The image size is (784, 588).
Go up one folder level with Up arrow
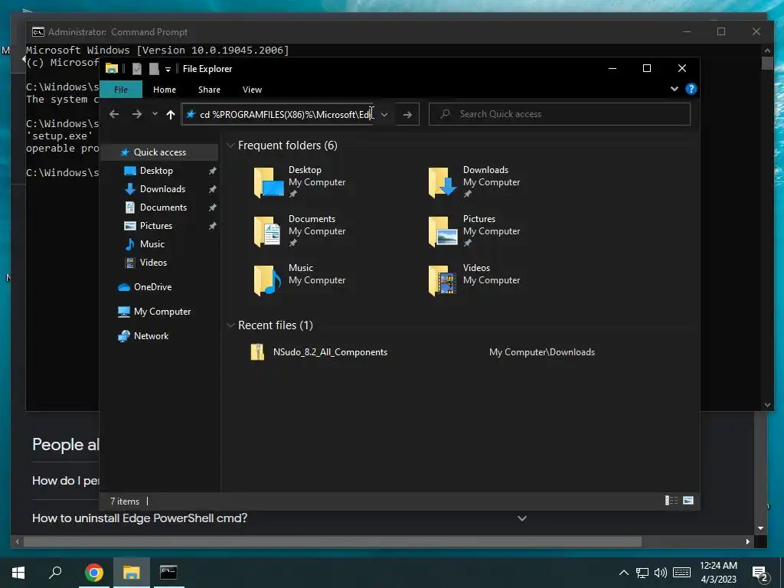(171, 115)
